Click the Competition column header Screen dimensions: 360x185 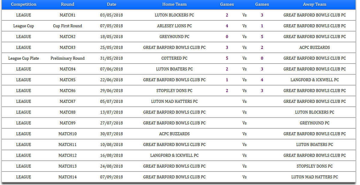24,4
